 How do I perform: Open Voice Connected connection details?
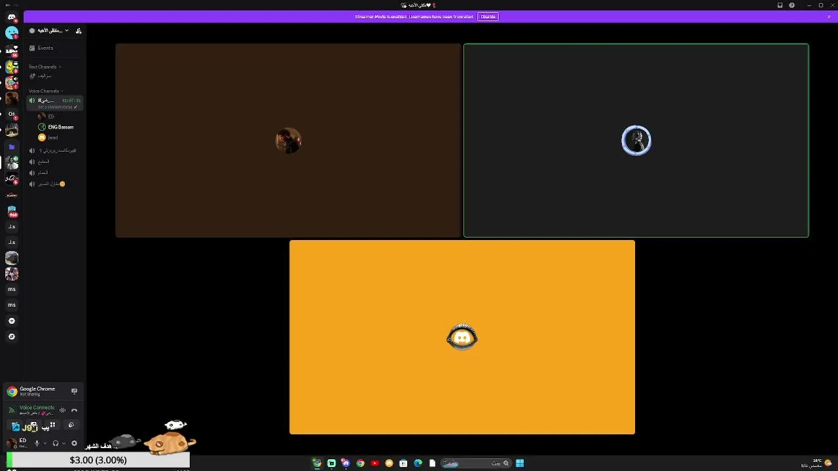click(37, 408)
